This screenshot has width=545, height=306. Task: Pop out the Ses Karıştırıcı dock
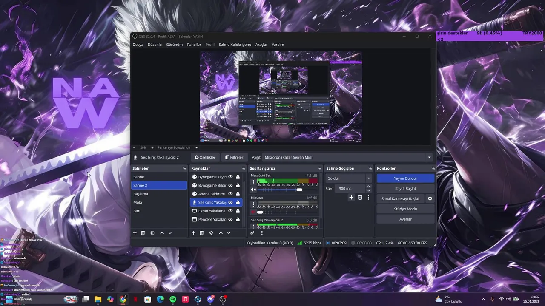tap(319, 168)
